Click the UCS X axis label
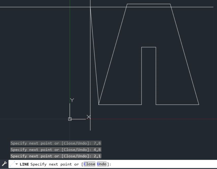 (x=89, y=117)
